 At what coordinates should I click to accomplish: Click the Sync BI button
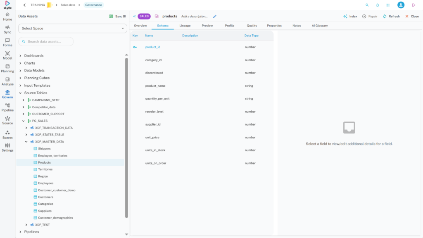(x=117, y=17)
